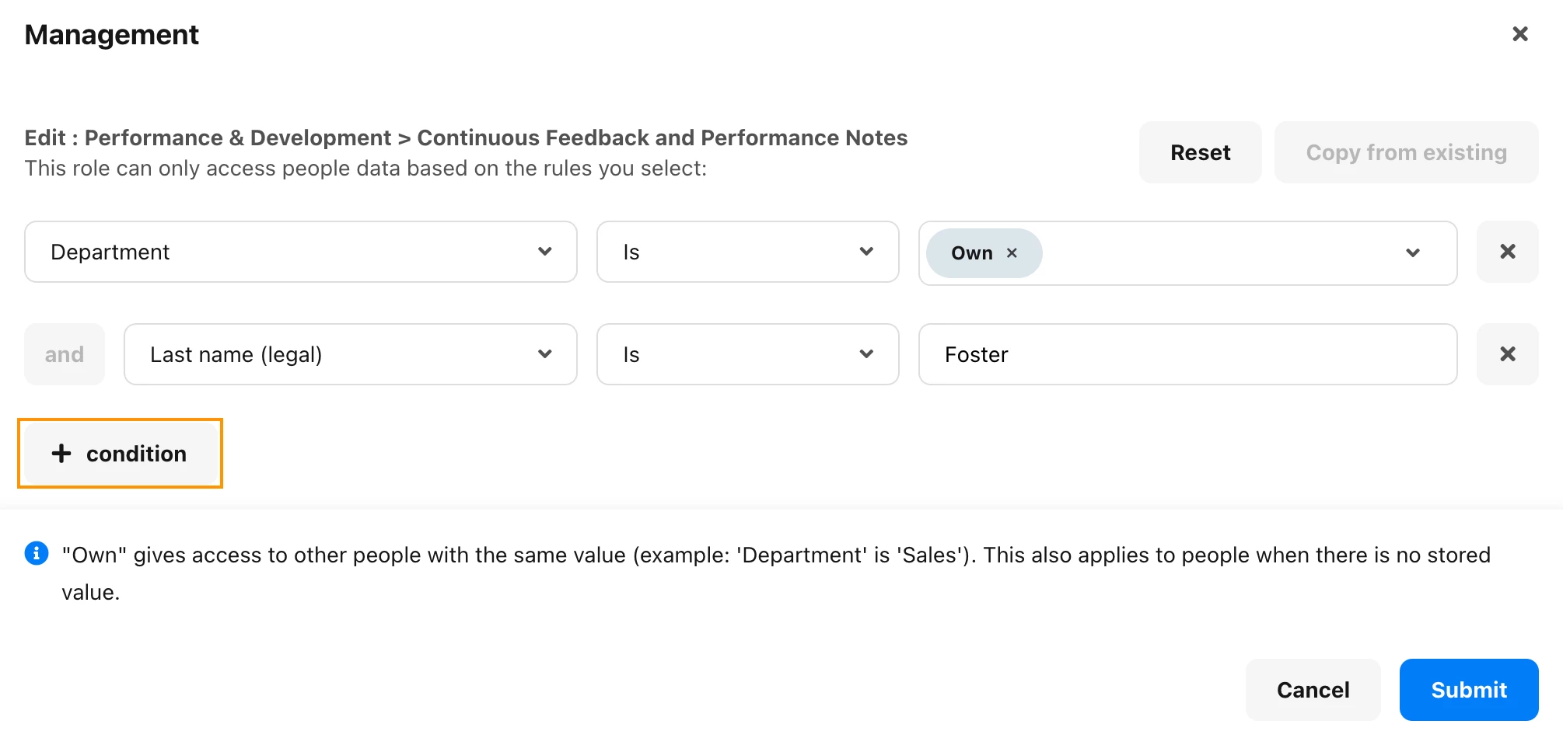1563x738 pixels.
Task: Toggle the 'and' logical operator
Action: click(65, 354)
